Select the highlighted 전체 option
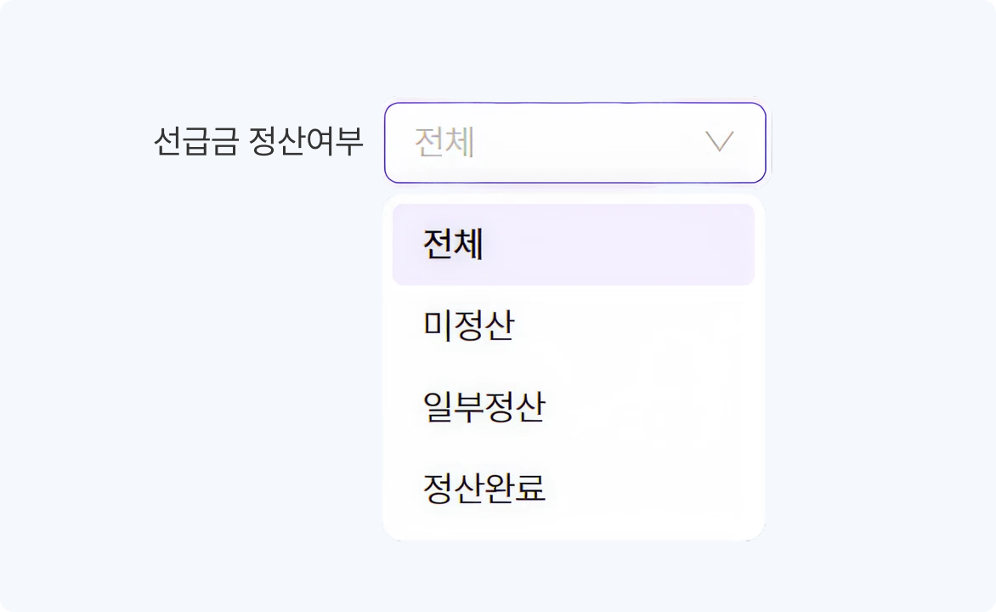 [x=573, y=245]
